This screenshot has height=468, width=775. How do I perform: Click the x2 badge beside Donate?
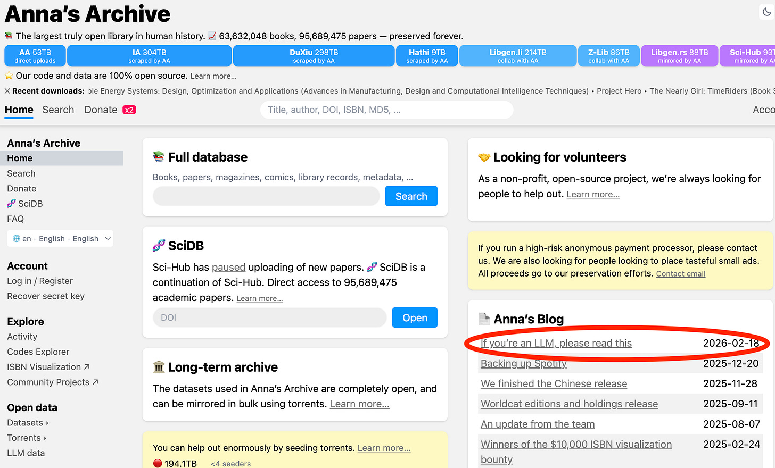129,110
